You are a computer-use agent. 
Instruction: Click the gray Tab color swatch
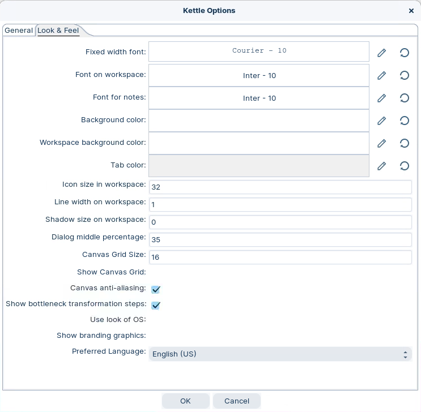point(259,166)
